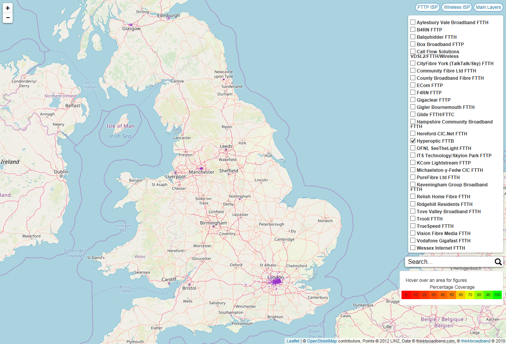
Task: Enable the B4RN FTTP checkbox
Action: tap(413, 30)
